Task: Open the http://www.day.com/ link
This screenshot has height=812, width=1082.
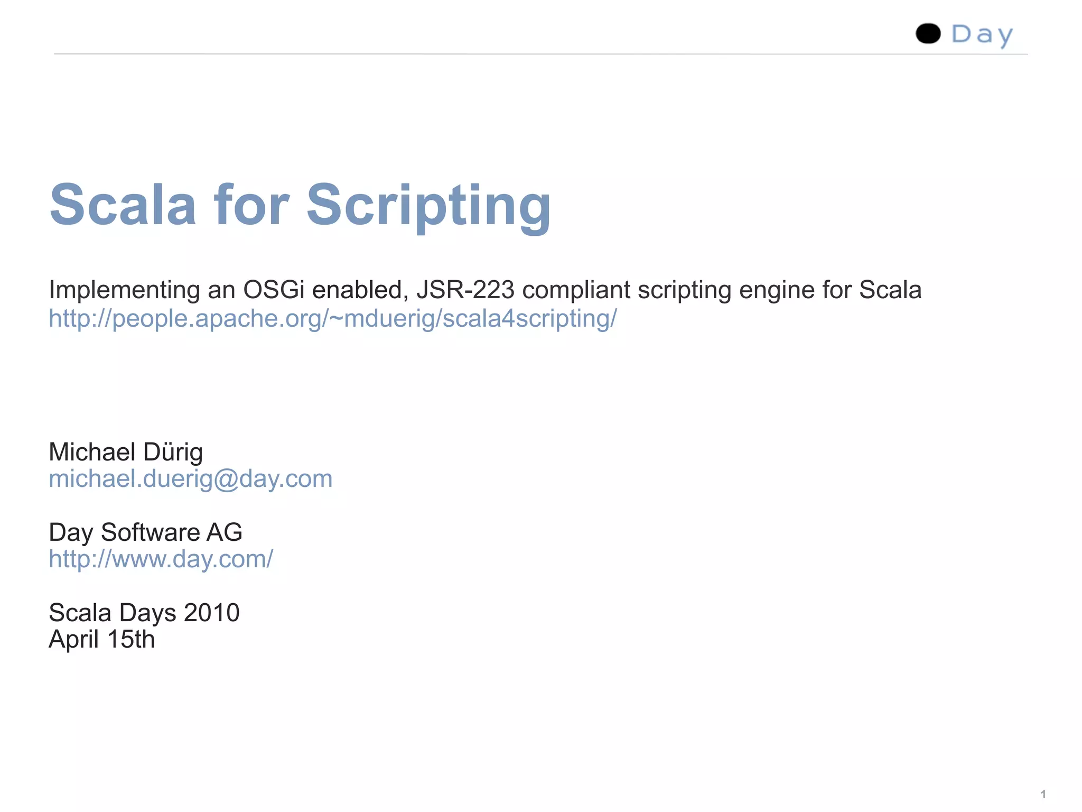Action: (161, 559)
